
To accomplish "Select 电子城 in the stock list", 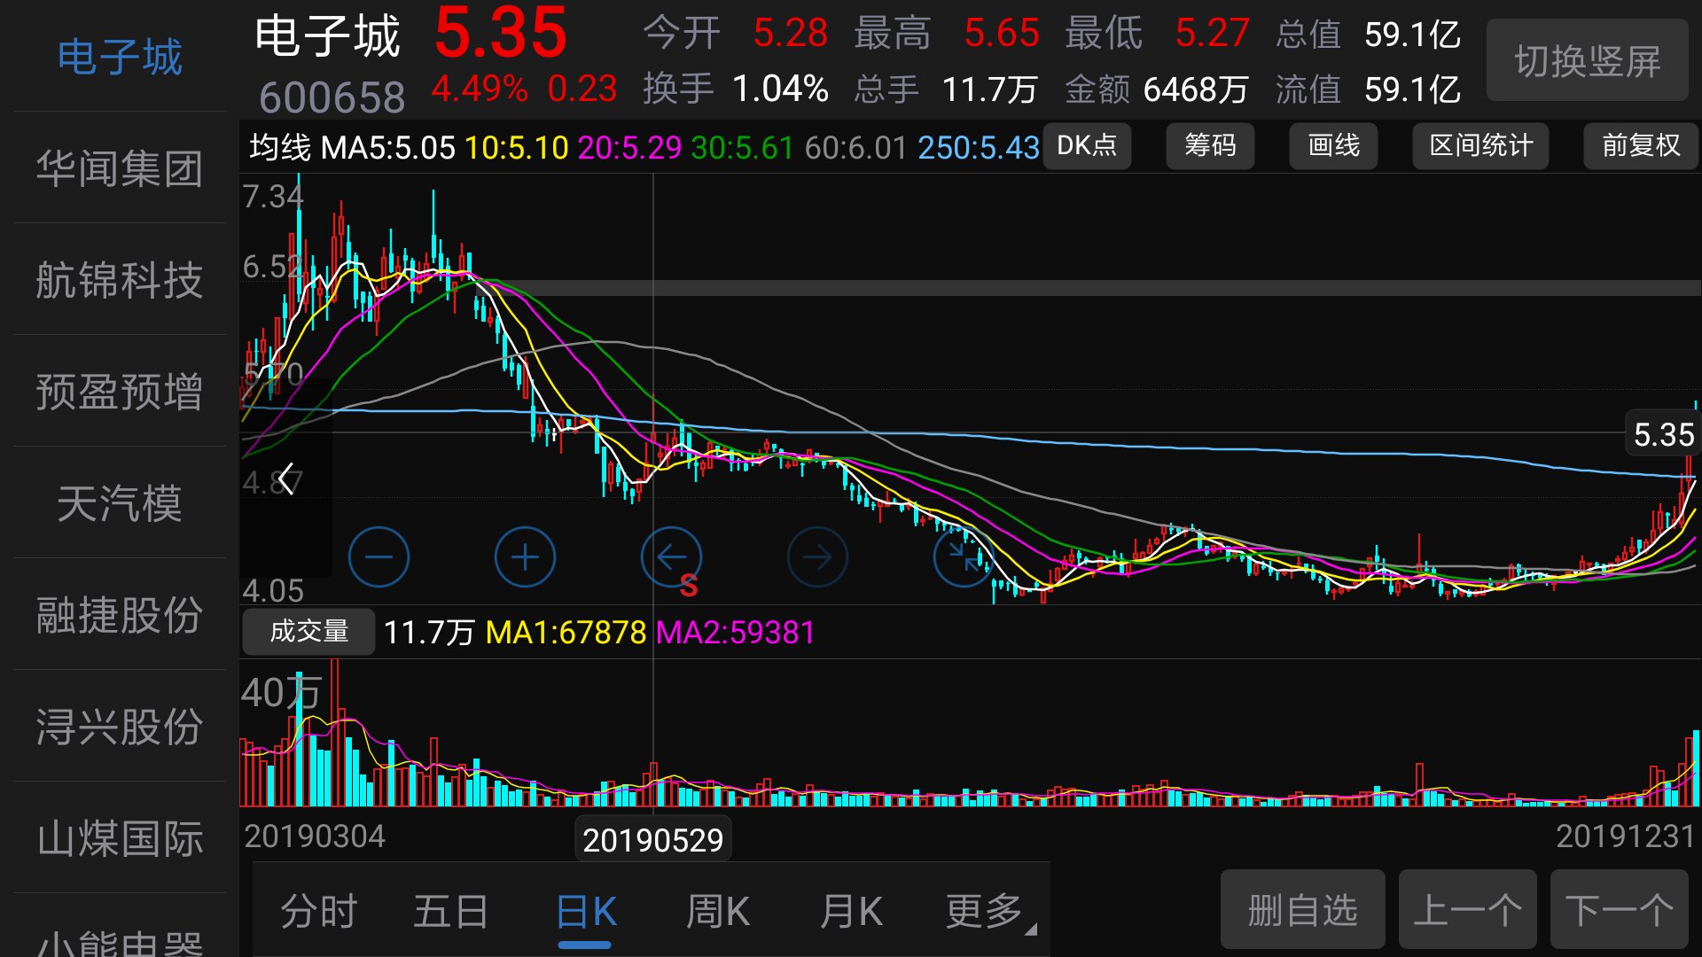I will [x=120, y=57].
